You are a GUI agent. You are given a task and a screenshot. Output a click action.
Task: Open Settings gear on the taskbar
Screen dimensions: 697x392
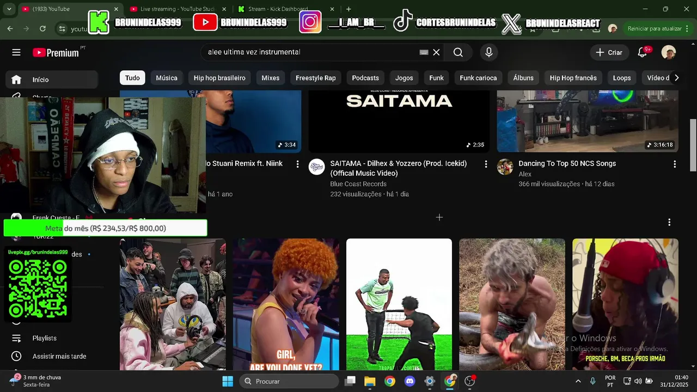point(430,381)
